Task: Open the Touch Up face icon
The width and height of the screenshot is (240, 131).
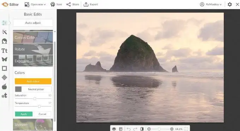Action: click(x=5, y=41)
